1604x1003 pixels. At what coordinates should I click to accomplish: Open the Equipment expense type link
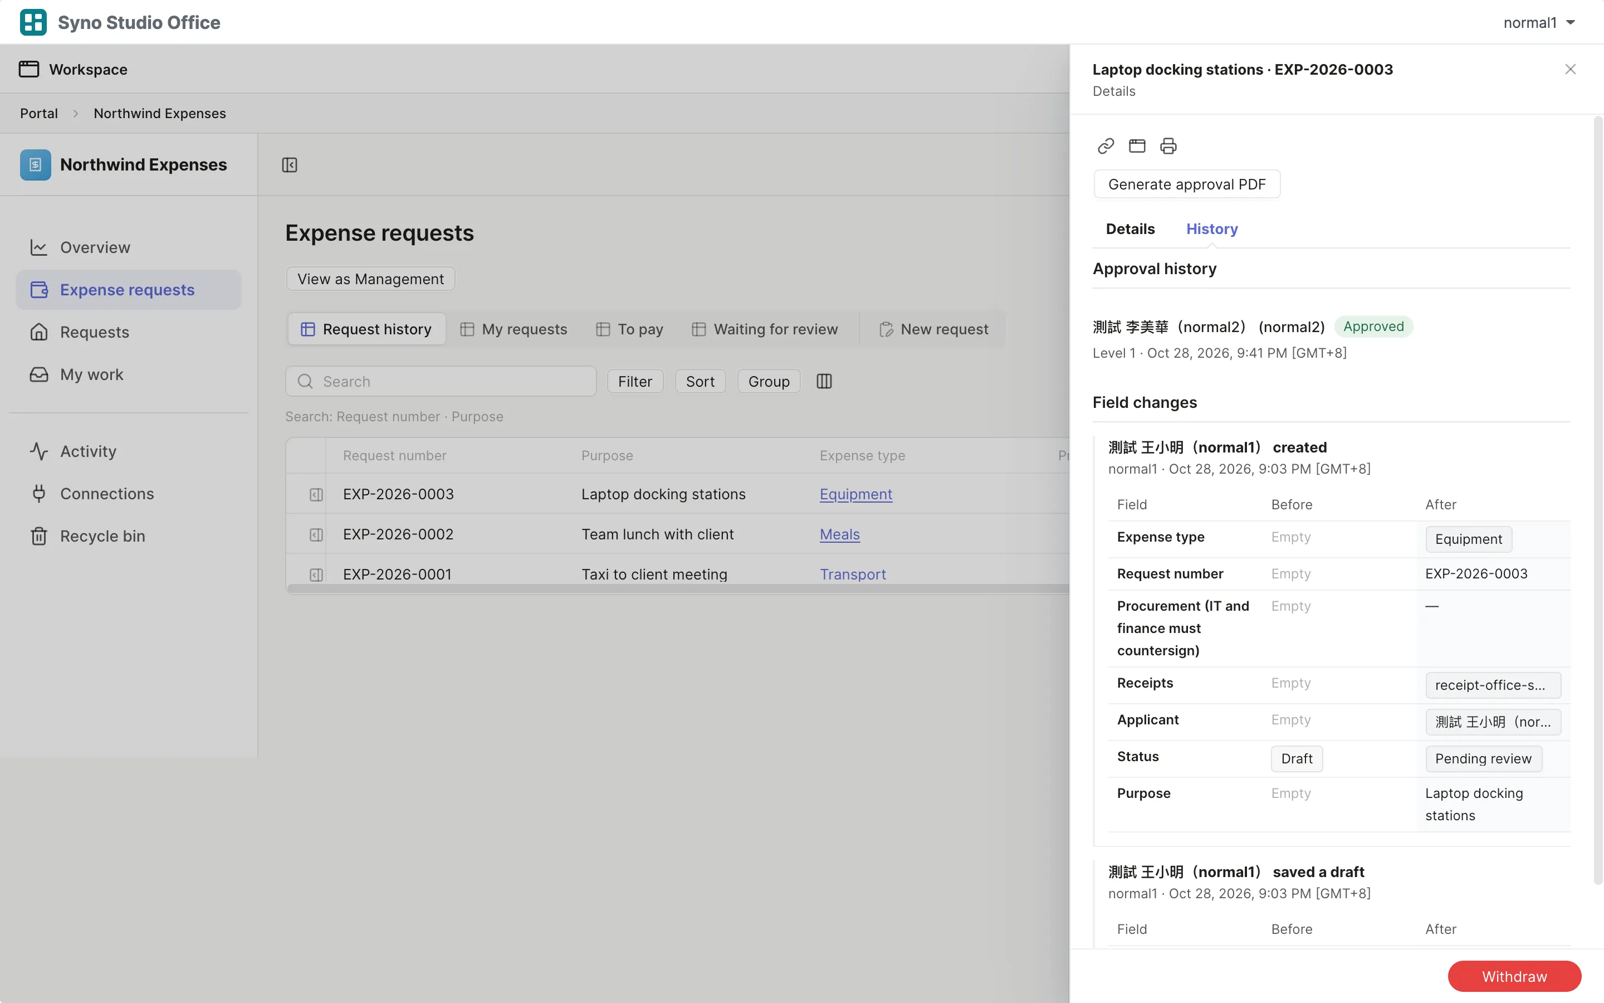tap(855, 494)
